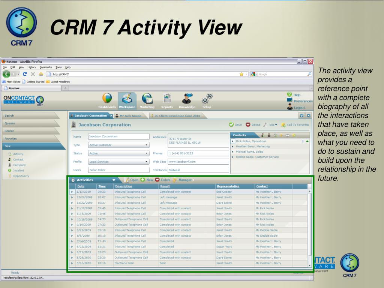Image resolution: width=384 pixels, height=288 pixels.
Task: Create new Incident from sidebar
Action: pyautogui.click(x=16, y=171)
